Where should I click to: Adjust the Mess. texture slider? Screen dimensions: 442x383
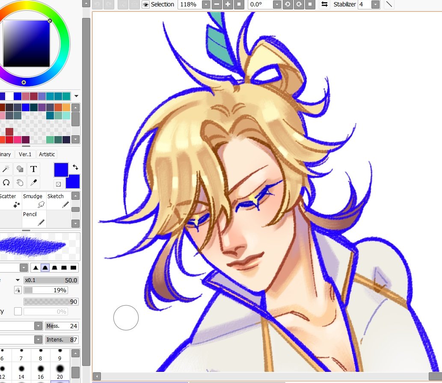click(x=62, y=326)
